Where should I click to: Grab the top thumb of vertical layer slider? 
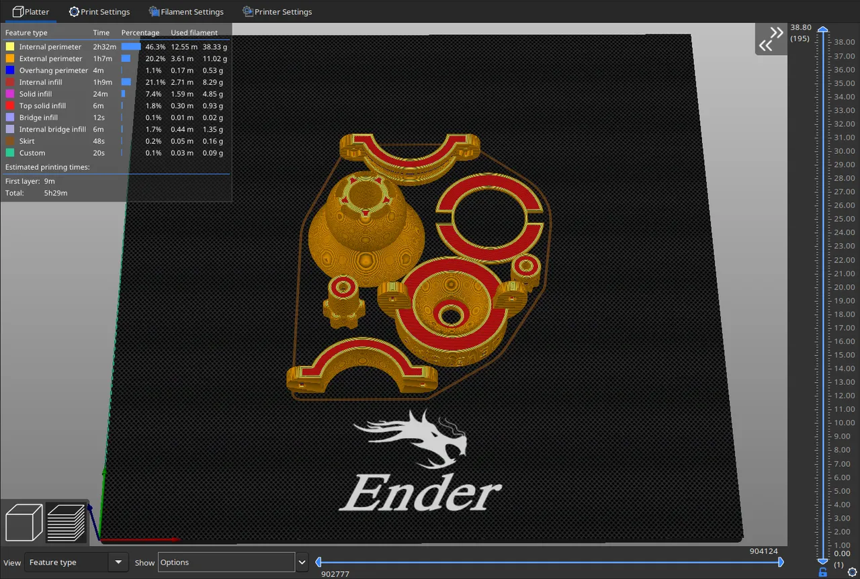click(x=822, y=30)
